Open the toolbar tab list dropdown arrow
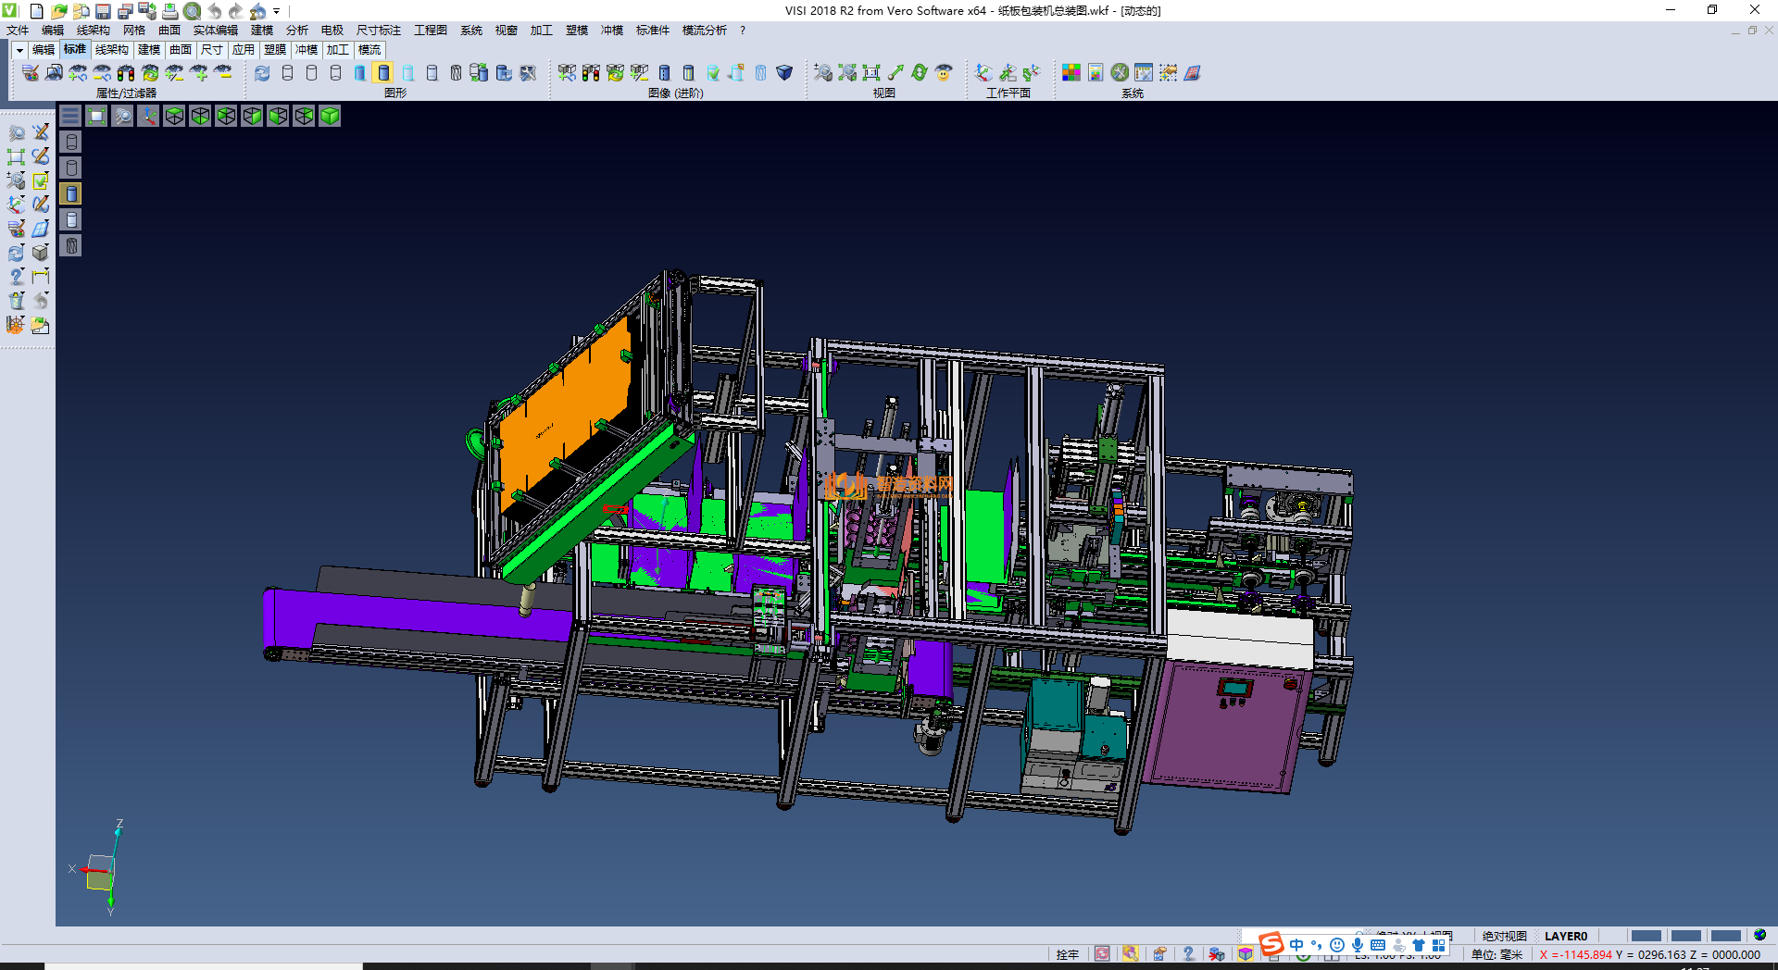The width and height of the screenshot is (1778, 970). click(19, 50)
